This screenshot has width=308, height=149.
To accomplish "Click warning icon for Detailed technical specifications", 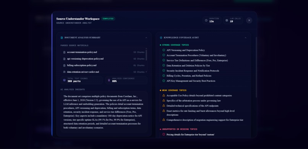I will click(164, 105).
